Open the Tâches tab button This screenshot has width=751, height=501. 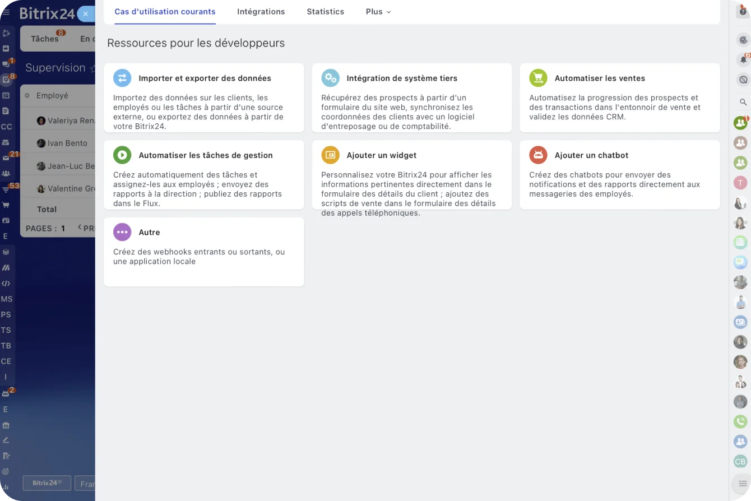tap(45, 39)
